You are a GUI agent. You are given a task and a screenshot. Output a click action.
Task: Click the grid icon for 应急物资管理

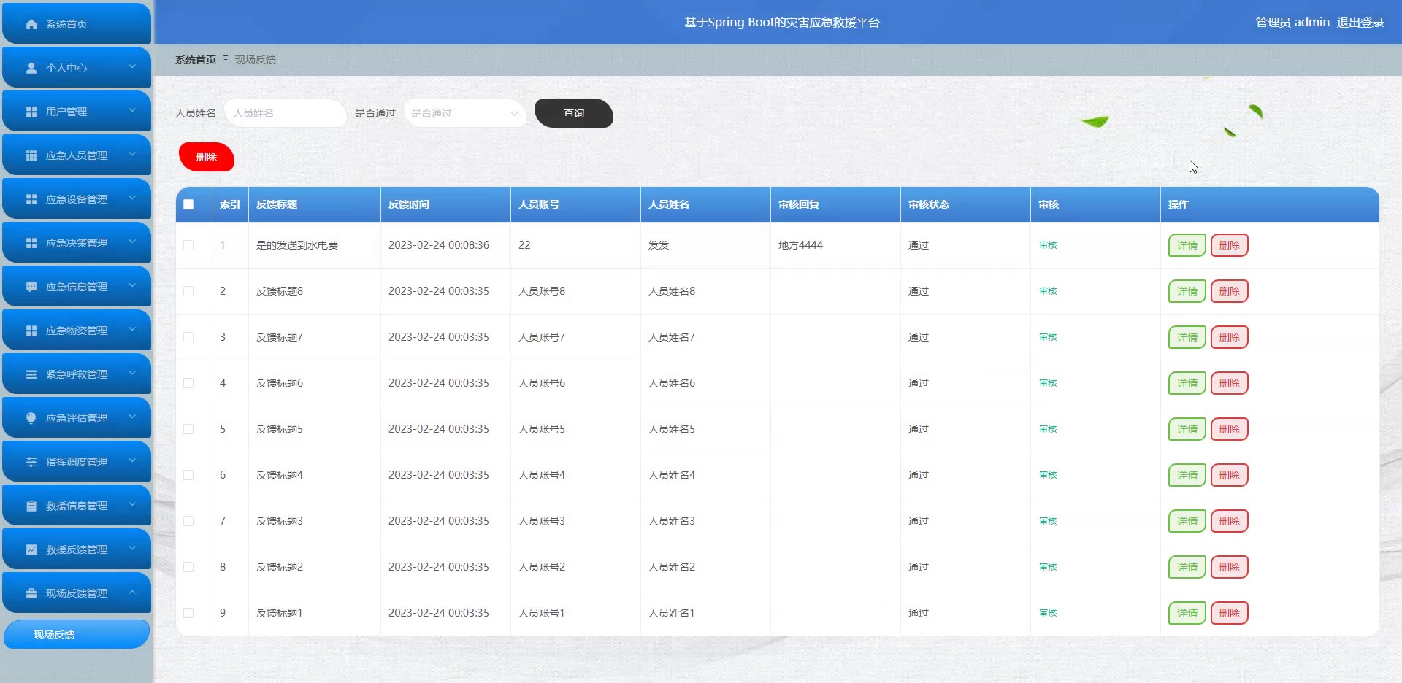click(x=31, y=331)
